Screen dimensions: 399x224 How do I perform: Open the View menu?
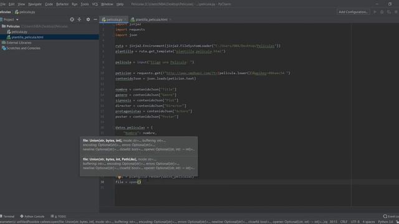point(21,4)
